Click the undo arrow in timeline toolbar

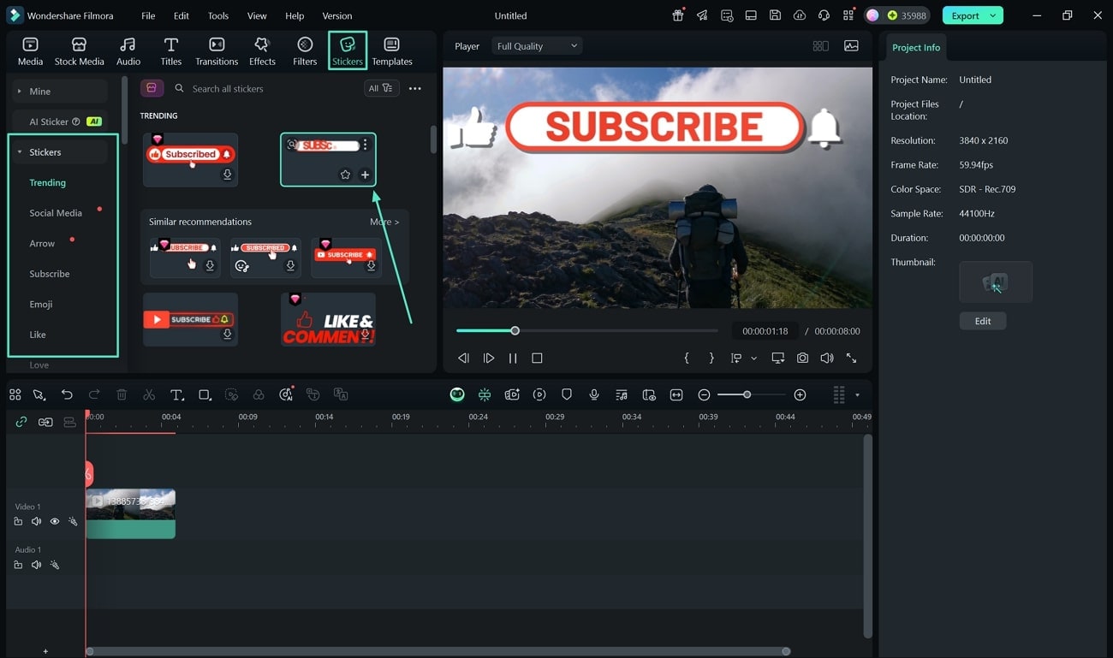(x=67, y=394)
